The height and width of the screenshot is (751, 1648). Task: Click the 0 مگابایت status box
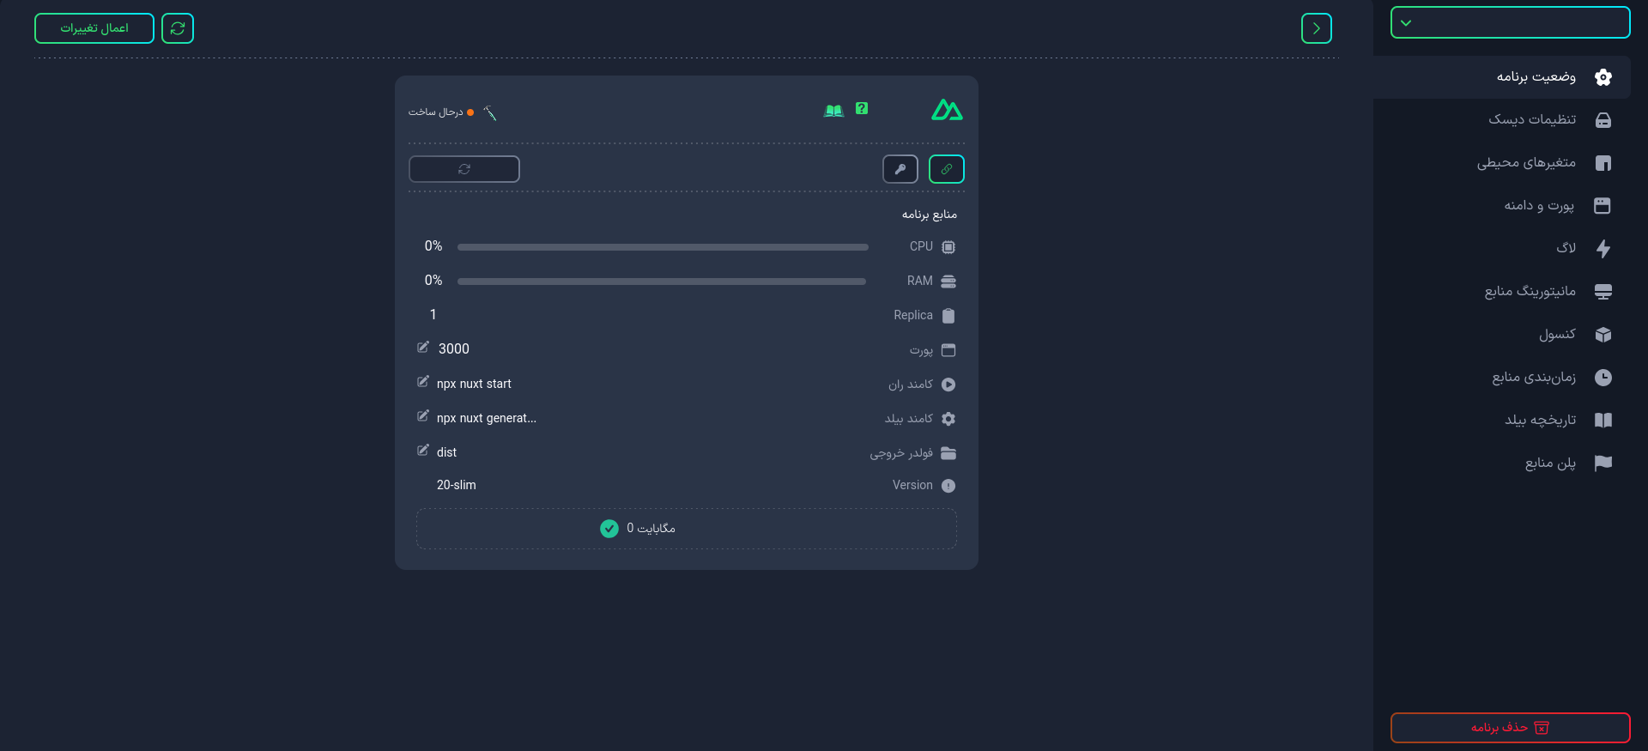coord(687,529)
